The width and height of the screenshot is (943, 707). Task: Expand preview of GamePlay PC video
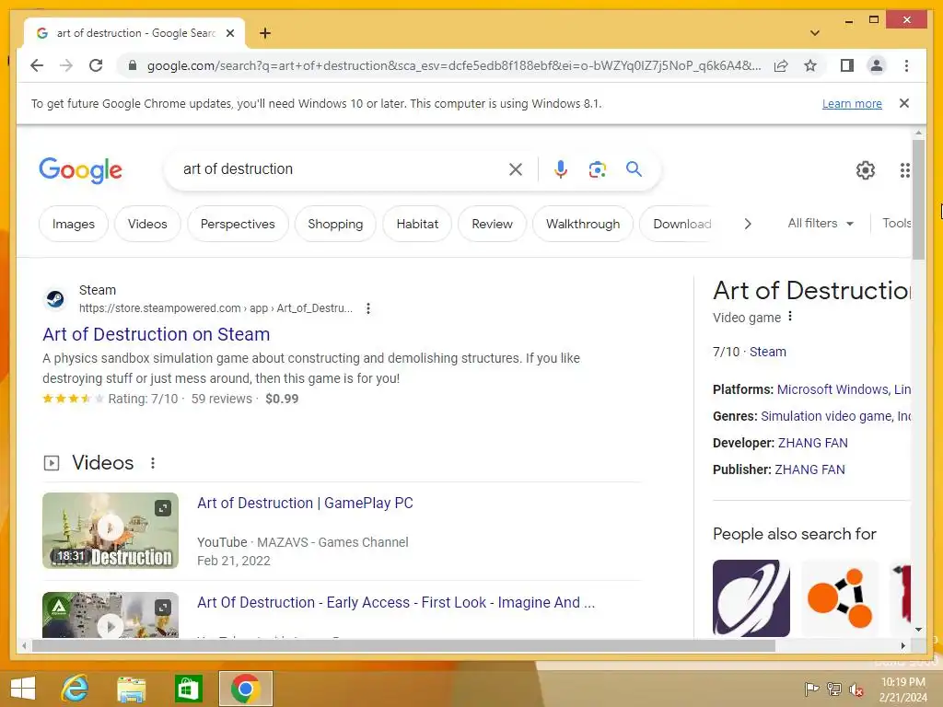tap(163, 508)
